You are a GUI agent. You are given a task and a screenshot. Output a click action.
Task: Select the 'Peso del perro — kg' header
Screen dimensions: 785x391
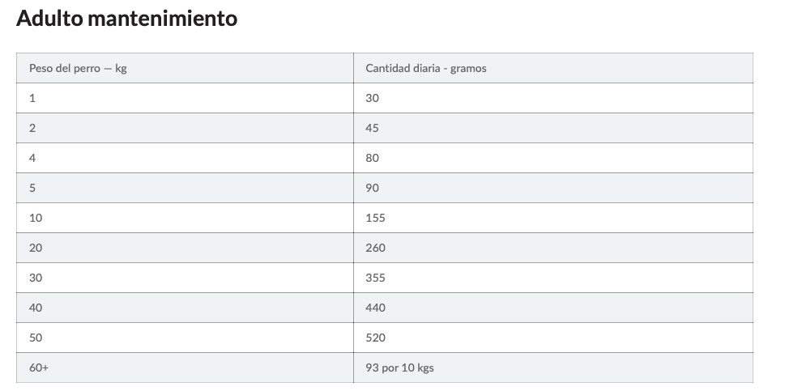click(185, 68)
